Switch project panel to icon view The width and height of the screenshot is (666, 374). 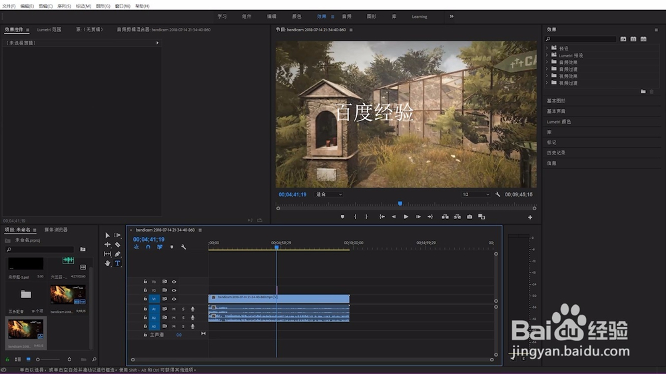point(29,359)
